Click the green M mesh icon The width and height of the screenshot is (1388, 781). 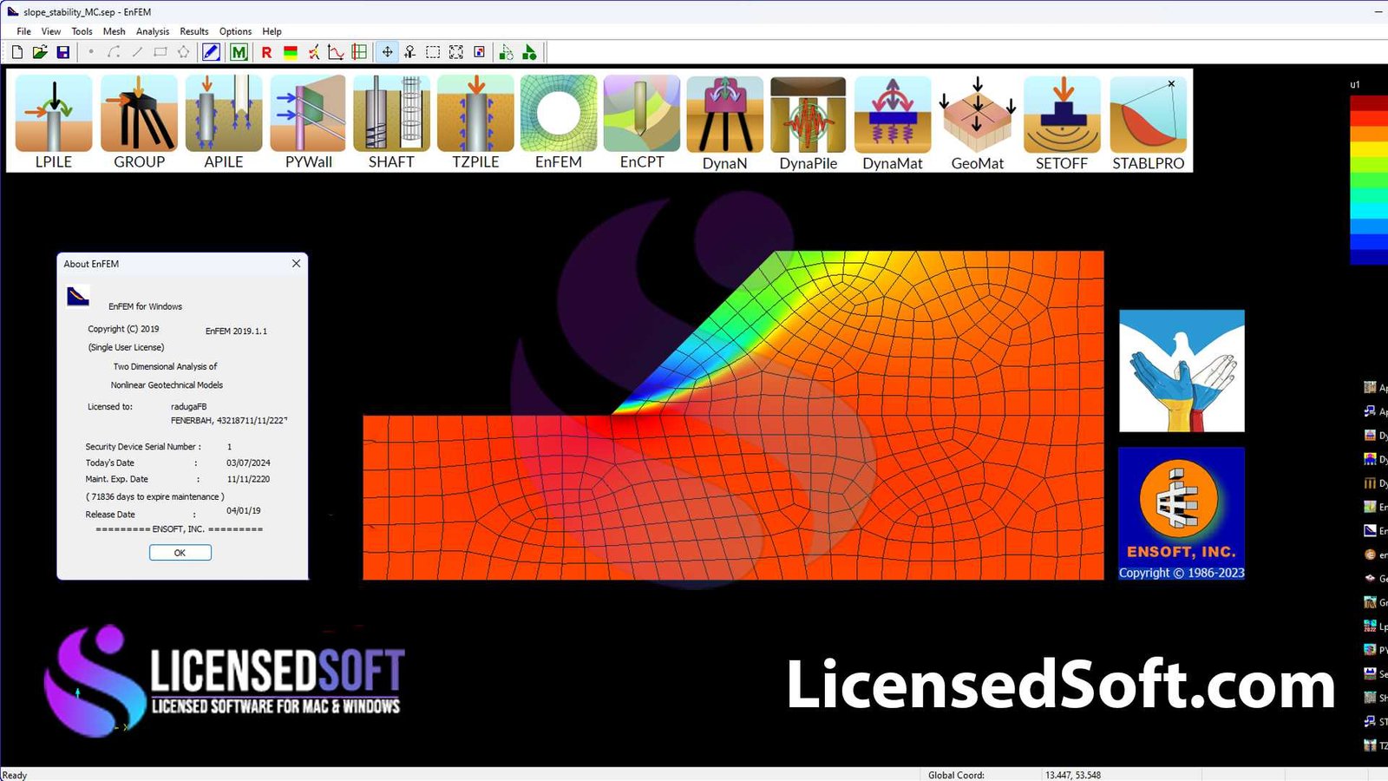[x=239, y=52]
